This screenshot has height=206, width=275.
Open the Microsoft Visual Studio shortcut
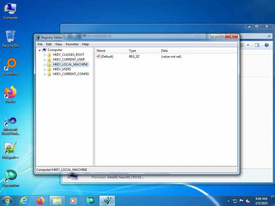[x=10, y=126]
